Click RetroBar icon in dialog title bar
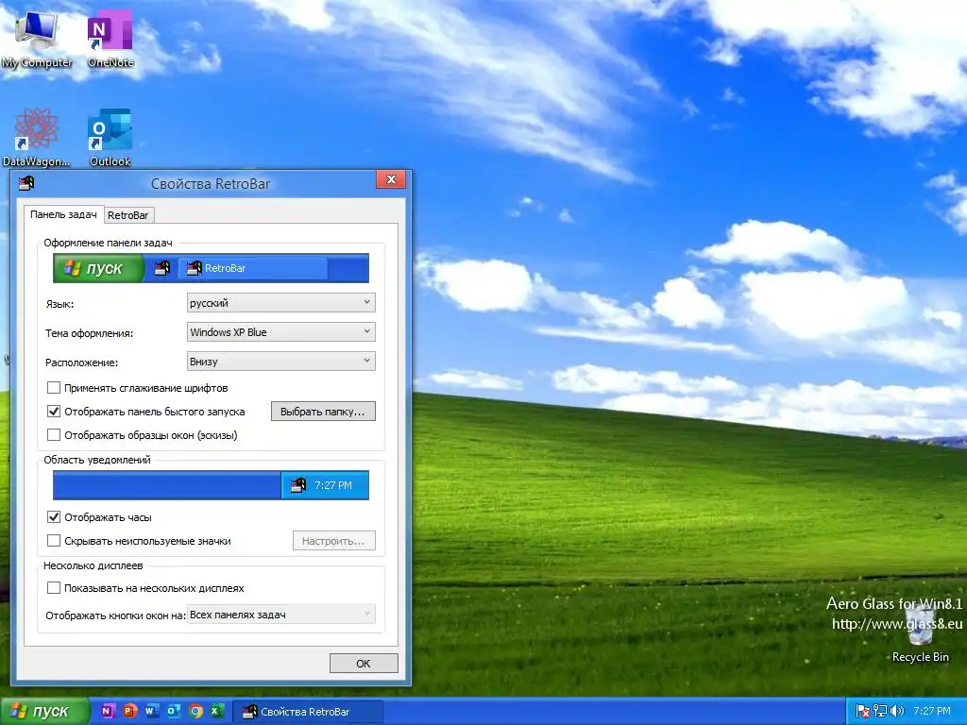This screenshot has height=725, width=967. [26, 183]
